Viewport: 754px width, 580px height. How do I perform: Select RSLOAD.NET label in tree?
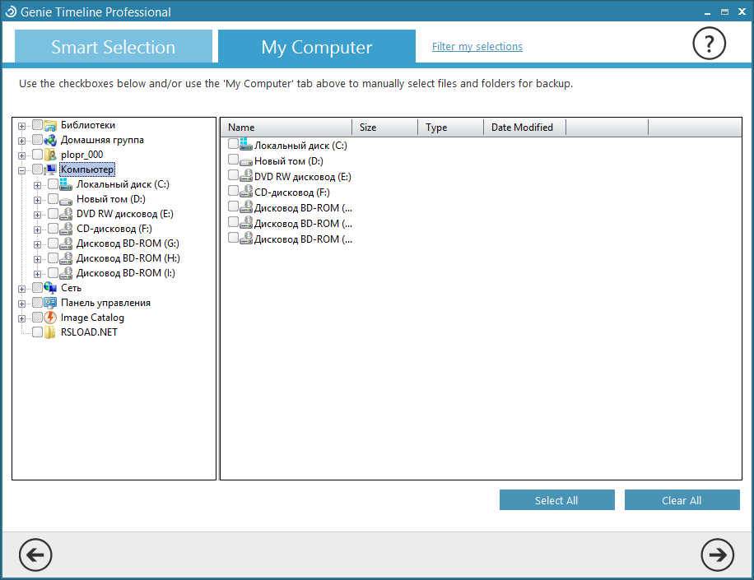point(89,332)
